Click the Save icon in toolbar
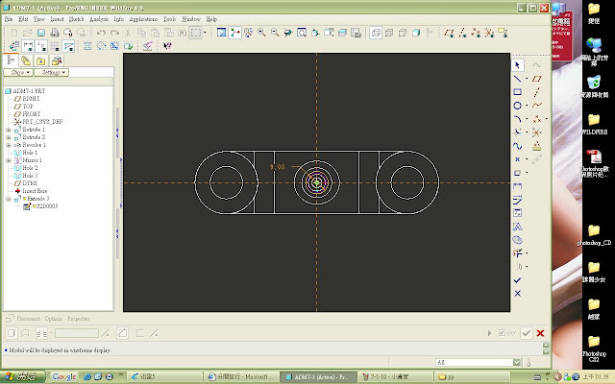Screen dimensions: 615x384 pyautogui.click(x=39, y=32)
